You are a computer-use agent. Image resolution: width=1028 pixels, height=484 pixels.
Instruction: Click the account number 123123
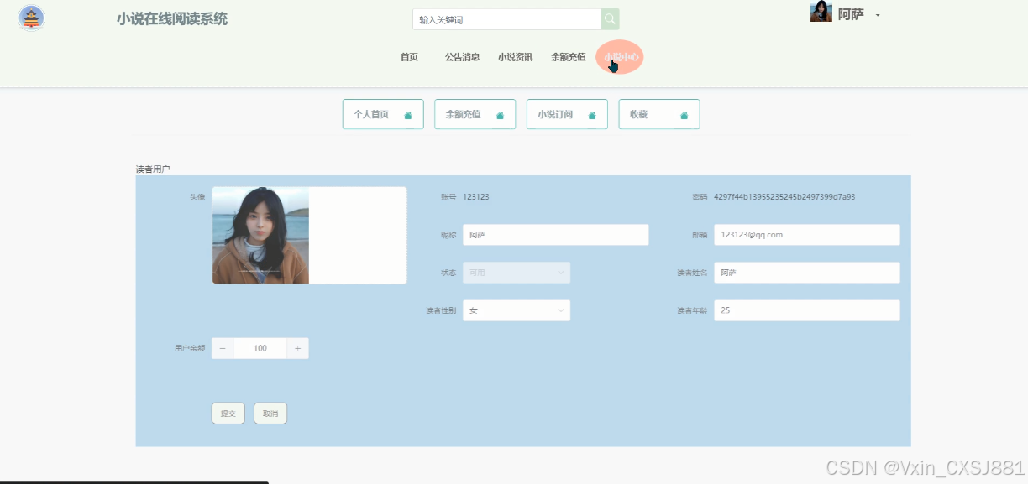tap(476, 197)
